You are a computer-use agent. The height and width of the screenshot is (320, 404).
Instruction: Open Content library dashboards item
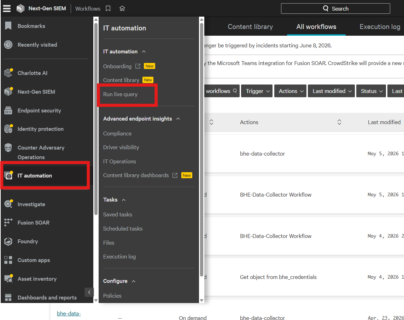pos(136,175)
